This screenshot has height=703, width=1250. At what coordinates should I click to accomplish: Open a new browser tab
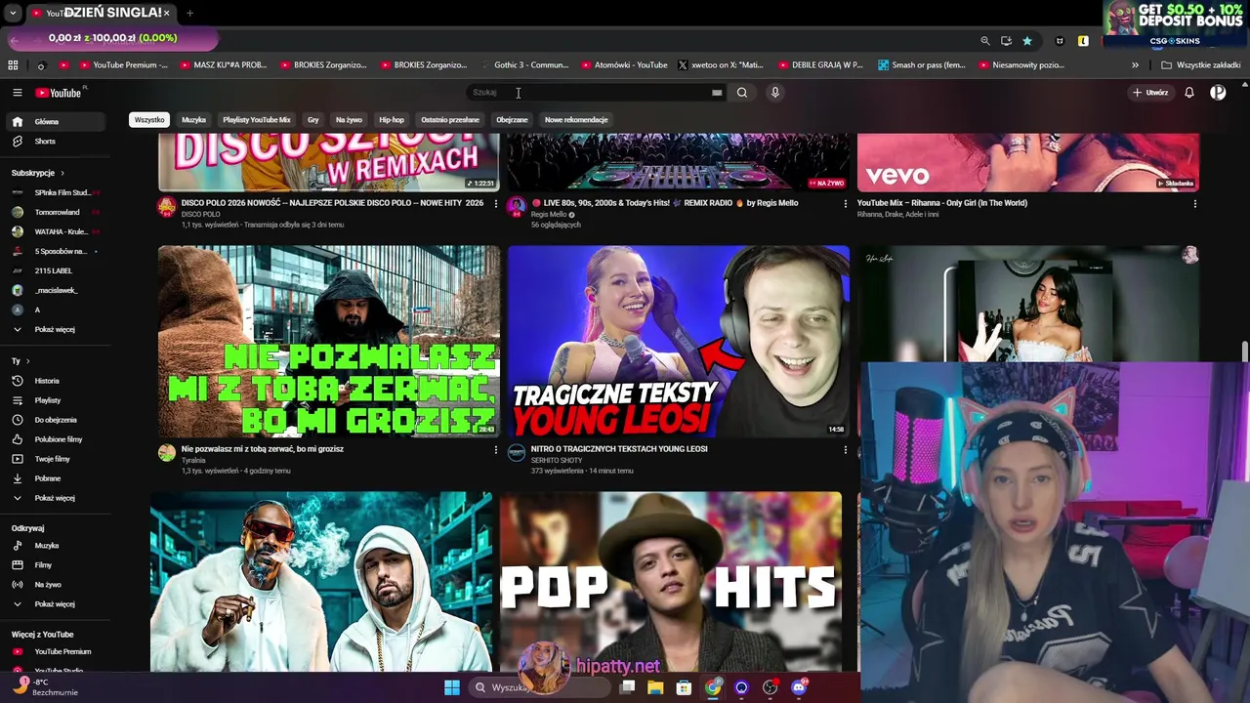pyautogui.click(x=189, y=13)
